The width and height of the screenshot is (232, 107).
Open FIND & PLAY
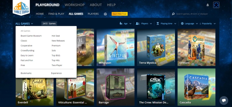click(56, 14)
